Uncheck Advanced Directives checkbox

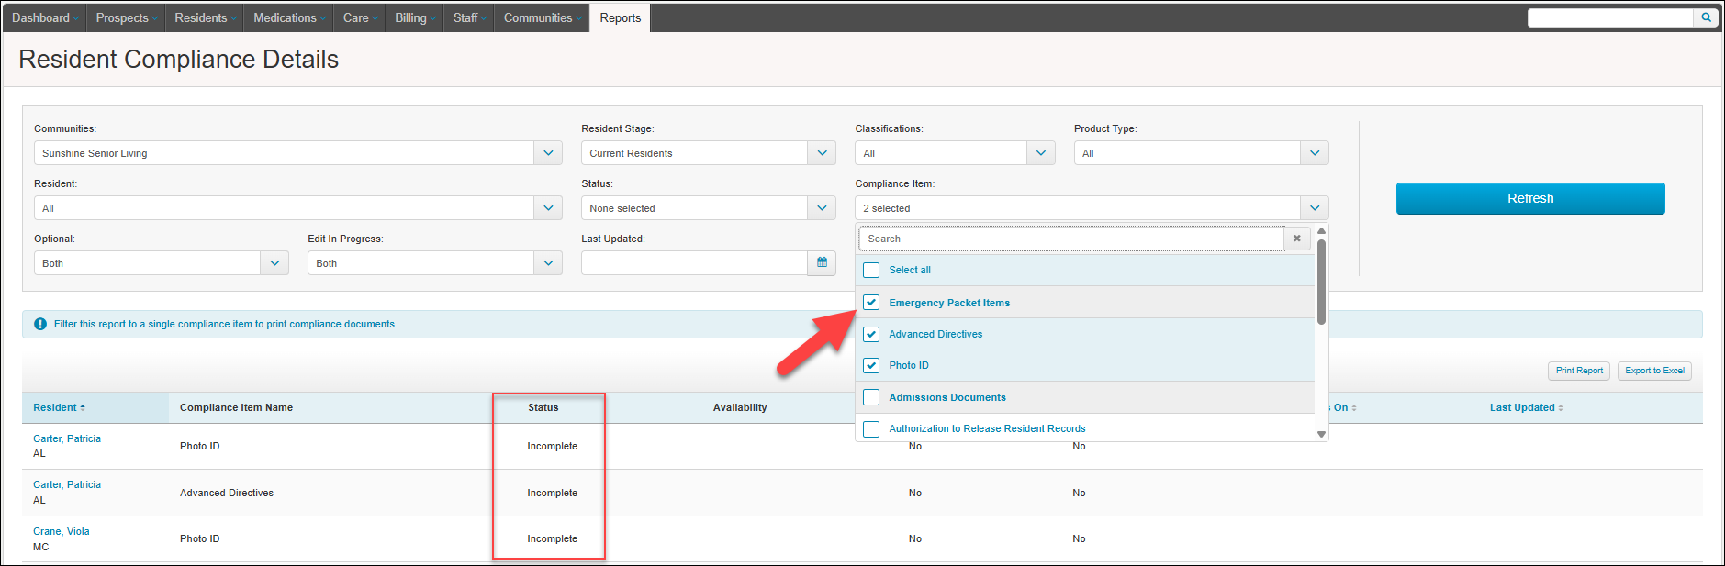click(x=871, y=334)
